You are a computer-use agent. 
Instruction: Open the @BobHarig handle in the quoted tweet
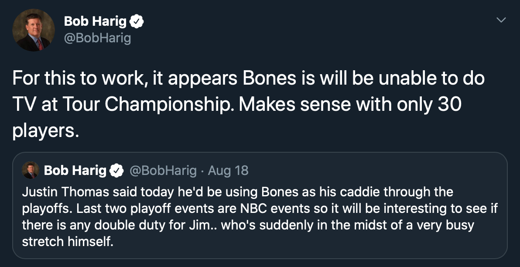click(163, 171)
